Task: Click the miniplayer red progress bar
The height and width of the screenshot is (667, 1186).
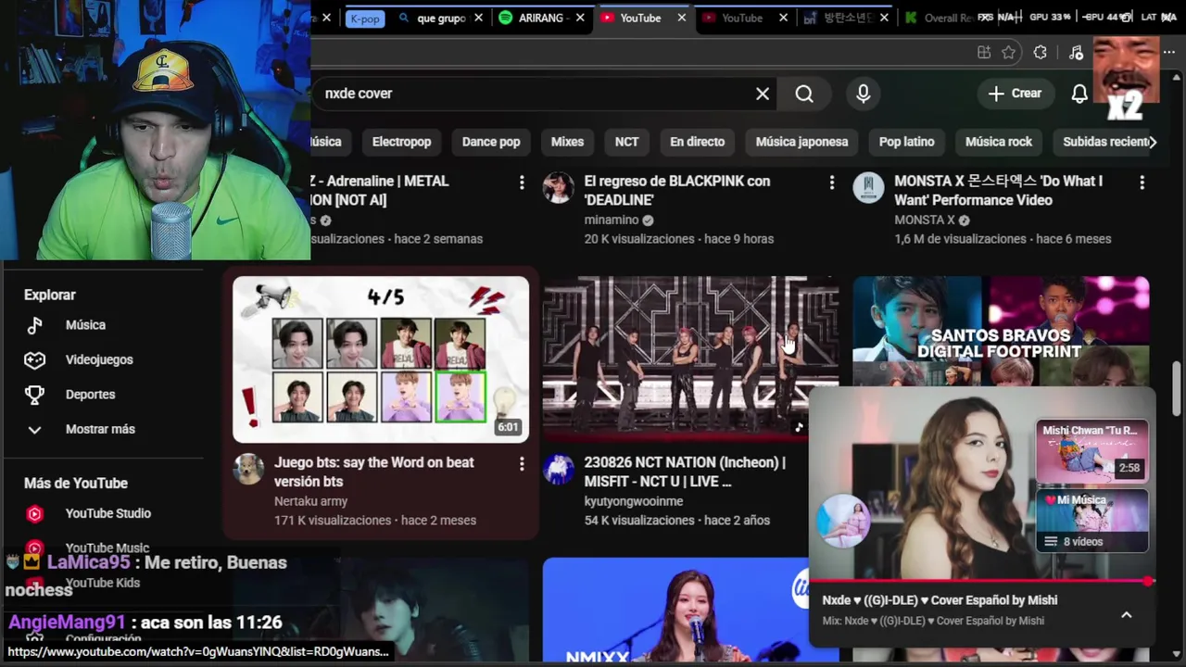Action: click(982, 582)
